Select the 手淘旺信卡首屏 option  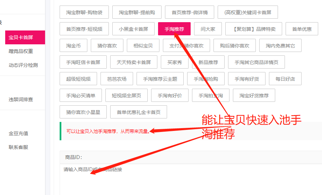83,62
